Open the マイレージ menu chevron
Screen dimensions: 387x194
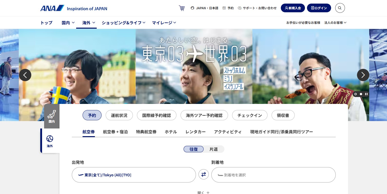[175, 23]
